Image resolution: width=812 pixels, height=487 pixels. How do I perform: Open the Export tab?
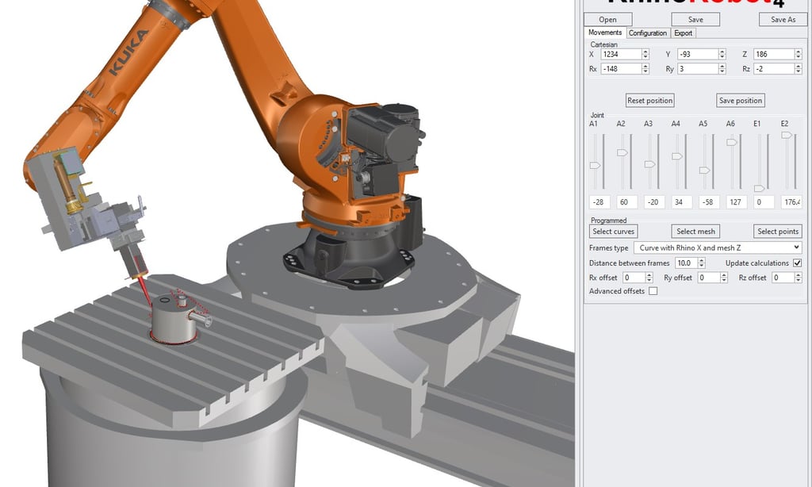pyautogui.click(x=683, y=33)
